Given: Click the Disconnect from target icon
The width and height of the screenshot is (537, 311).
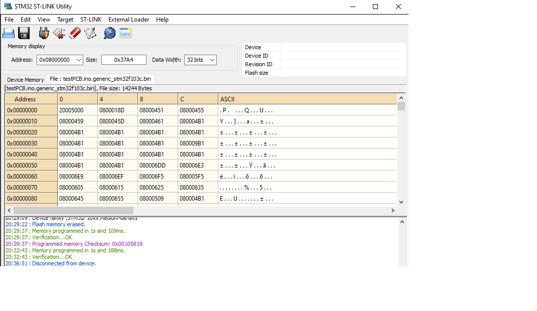Looking at the screenshot, I should (59, 33).
